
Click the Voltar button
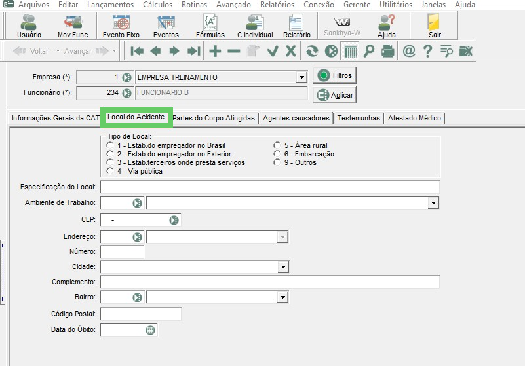point(31,51)
